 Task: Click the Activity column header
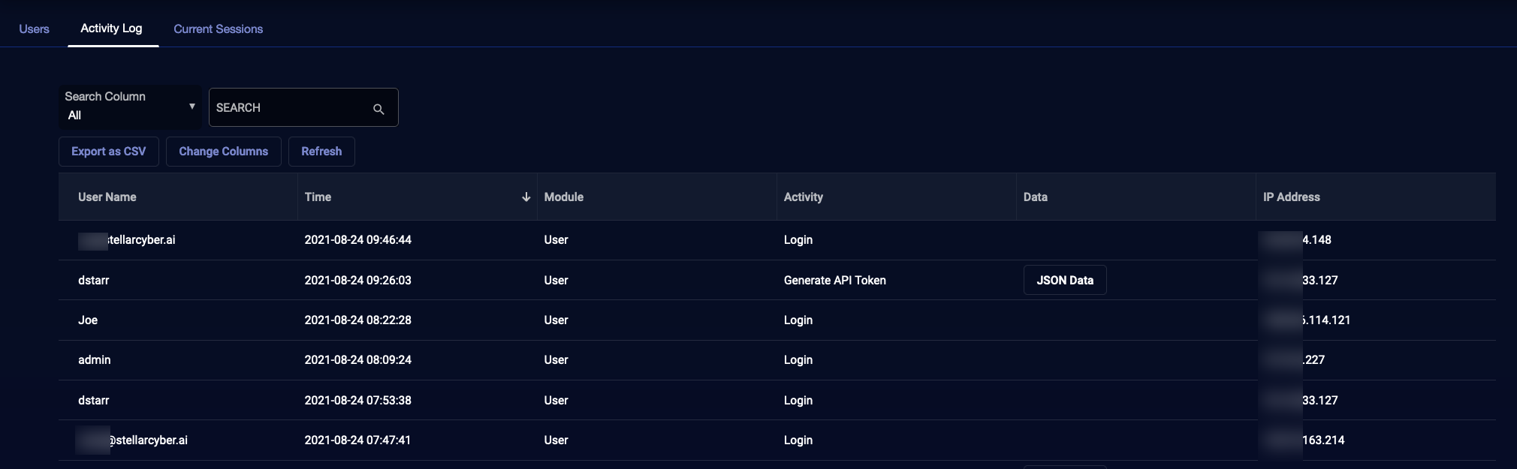(x=803, y=197)
